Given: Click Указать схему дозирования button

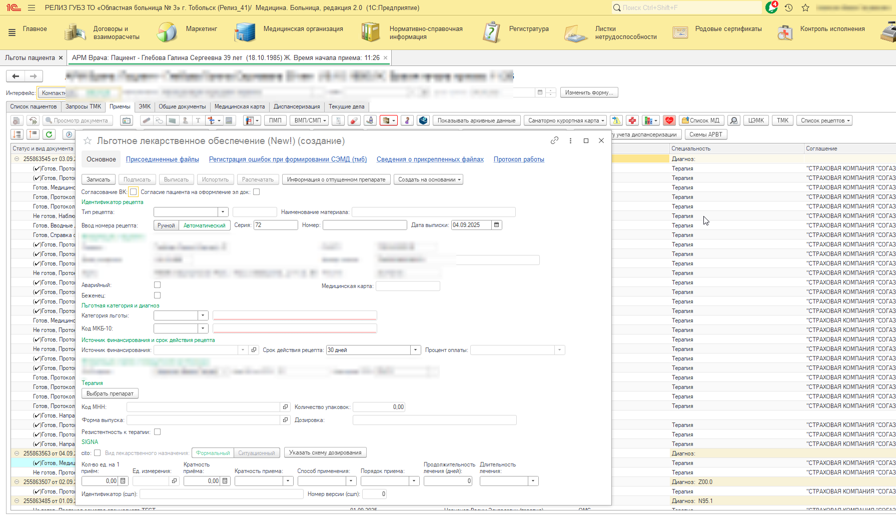Looking at the screenshot, I should coord(325,452).
